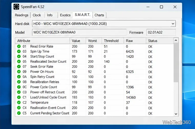Screen dimensions: 195x129
Task: Select the Power-off Retract Count label
Action: click(47, 92)
